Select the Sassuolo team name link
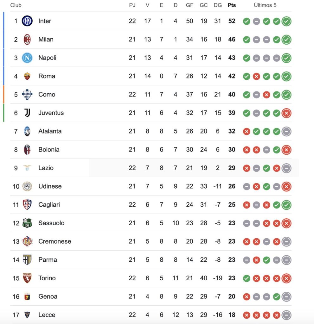The image size is (314, 324). (x=51, y=223)
